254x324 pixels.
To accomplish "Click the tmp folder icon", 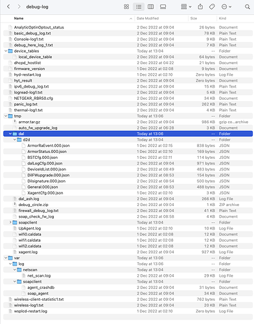I will pyautogui.click(x=10, y=116).
